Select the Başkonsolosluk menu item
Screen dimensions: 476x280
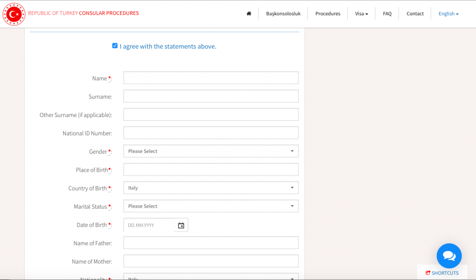point(283,13)
